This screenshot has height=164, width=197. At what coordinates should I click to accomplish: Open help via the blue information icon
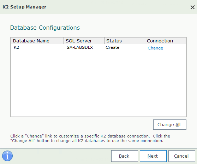7,156
